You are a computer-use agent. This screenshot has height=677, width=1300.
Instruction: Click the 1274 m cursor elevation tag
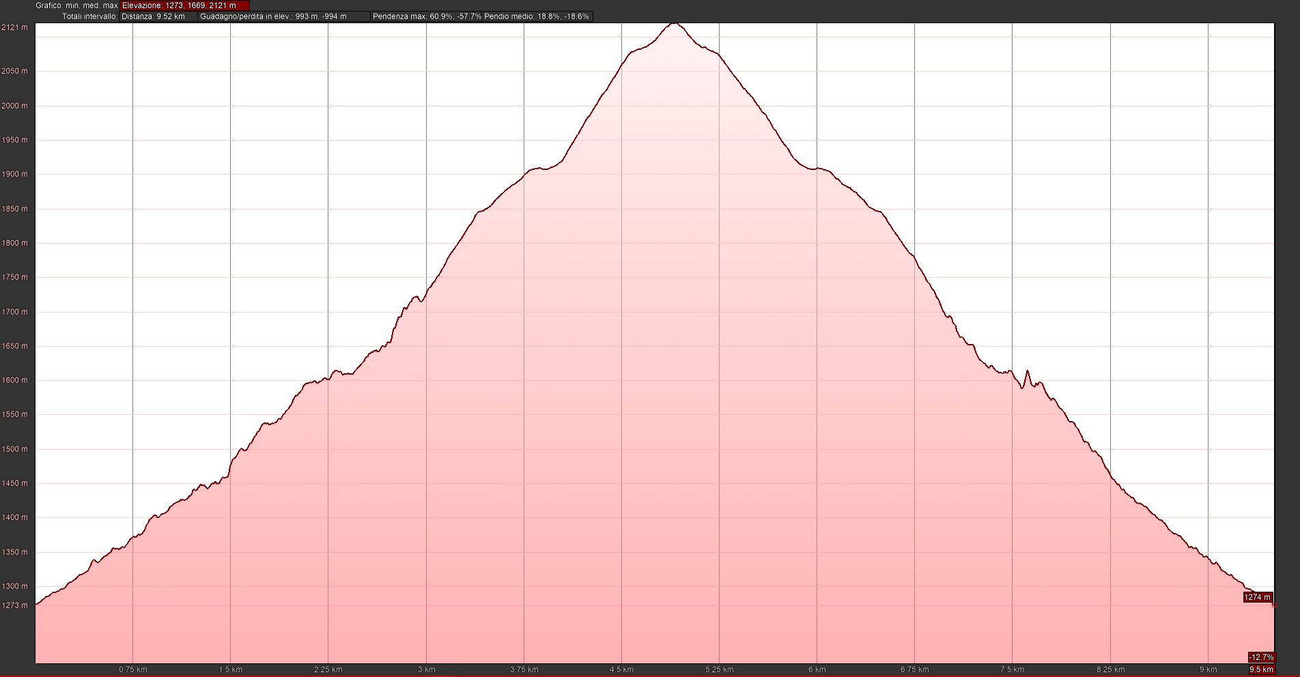pyautogui.click(x=1257, y=597)
